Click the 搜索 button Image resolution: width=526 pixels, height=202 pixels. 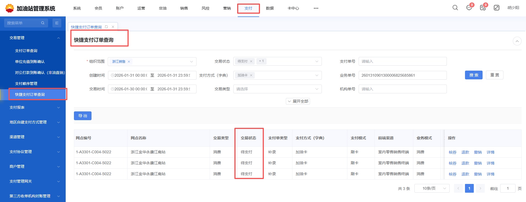[x=474, y=75]
